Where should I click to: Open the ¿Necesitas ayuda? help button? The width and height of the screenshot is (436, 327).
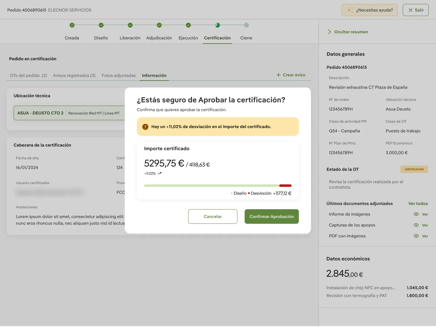point(370,10)
